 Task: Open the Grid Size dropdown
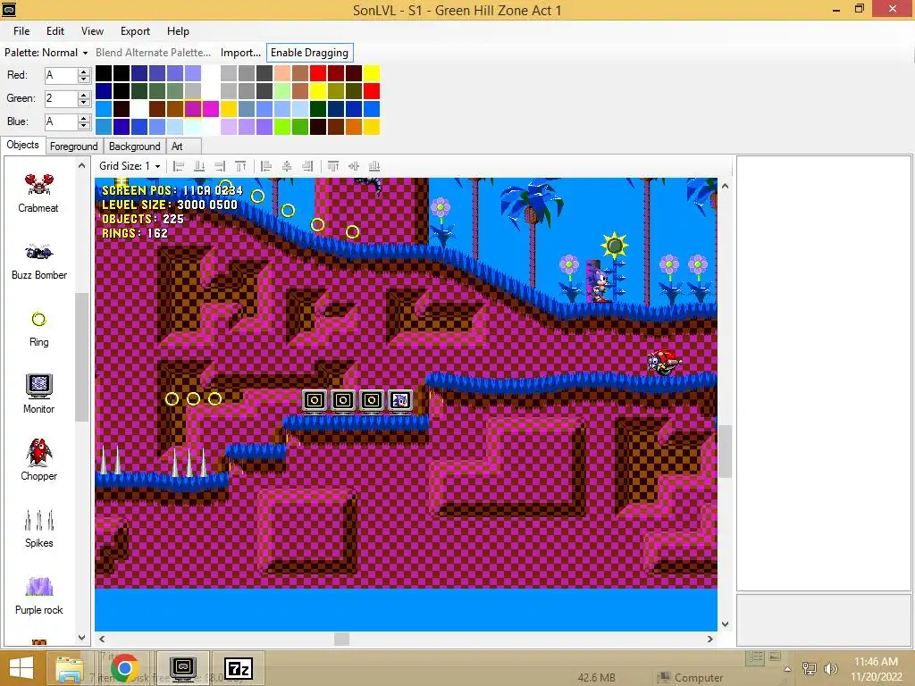(130, 166)
